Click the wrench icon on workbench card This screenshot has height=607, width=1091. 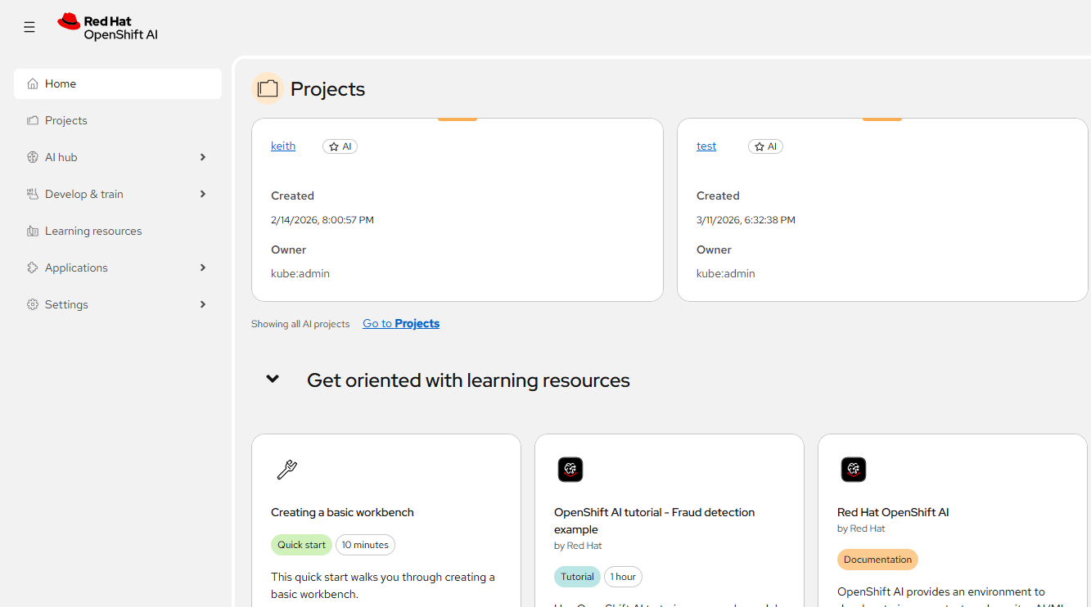(x=286, y=470)
